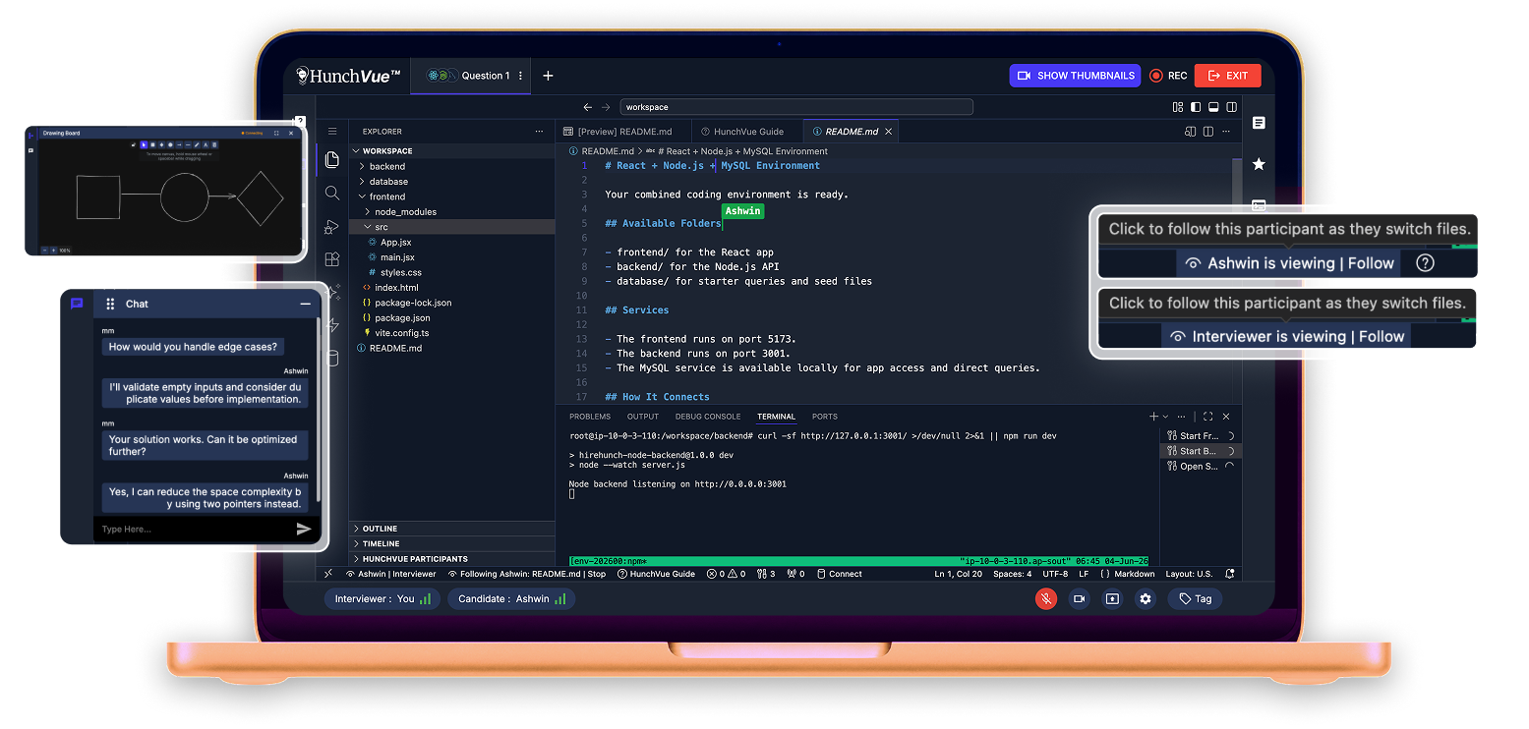
Task: Click the notification bell in status bar
Action: pos(1230,574)
